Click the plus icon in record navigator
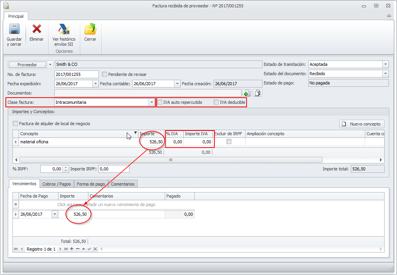The width and height of the screenshot is (397, 275). (x=72, y=249)
